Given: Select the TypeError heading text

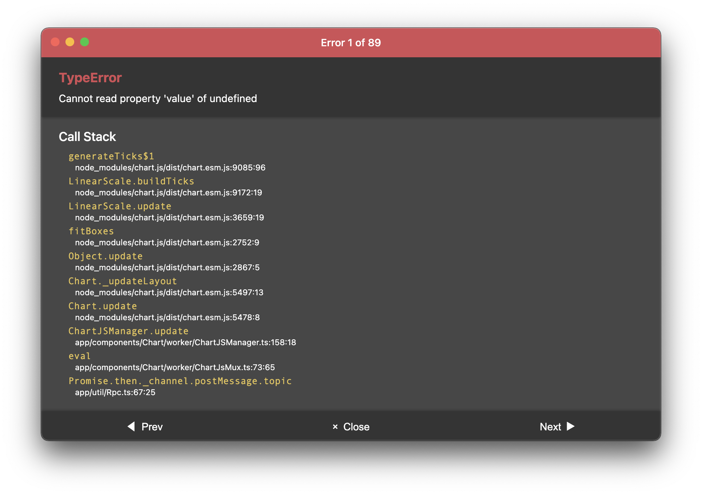Looking at the screenshot, I should coord(90,78).
